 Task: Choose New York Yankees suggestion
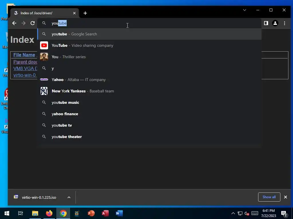point(149,91)
